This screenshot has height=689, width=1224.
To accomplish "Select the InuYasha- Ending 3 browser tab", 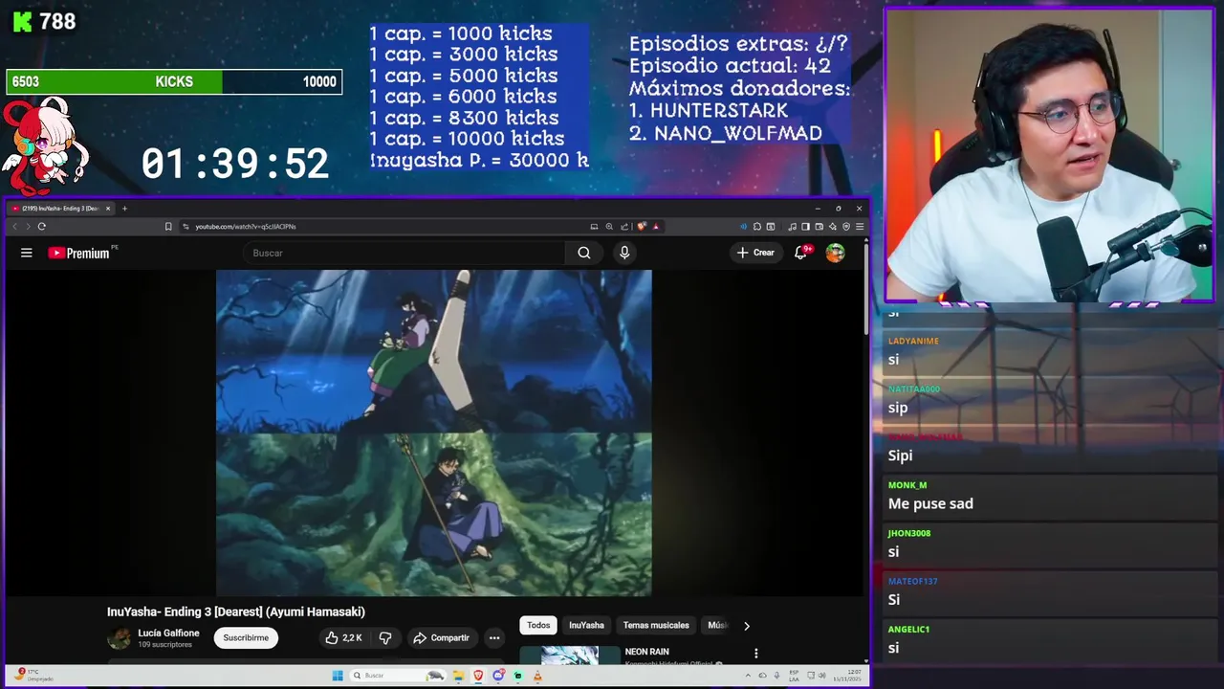I will 60,209.
